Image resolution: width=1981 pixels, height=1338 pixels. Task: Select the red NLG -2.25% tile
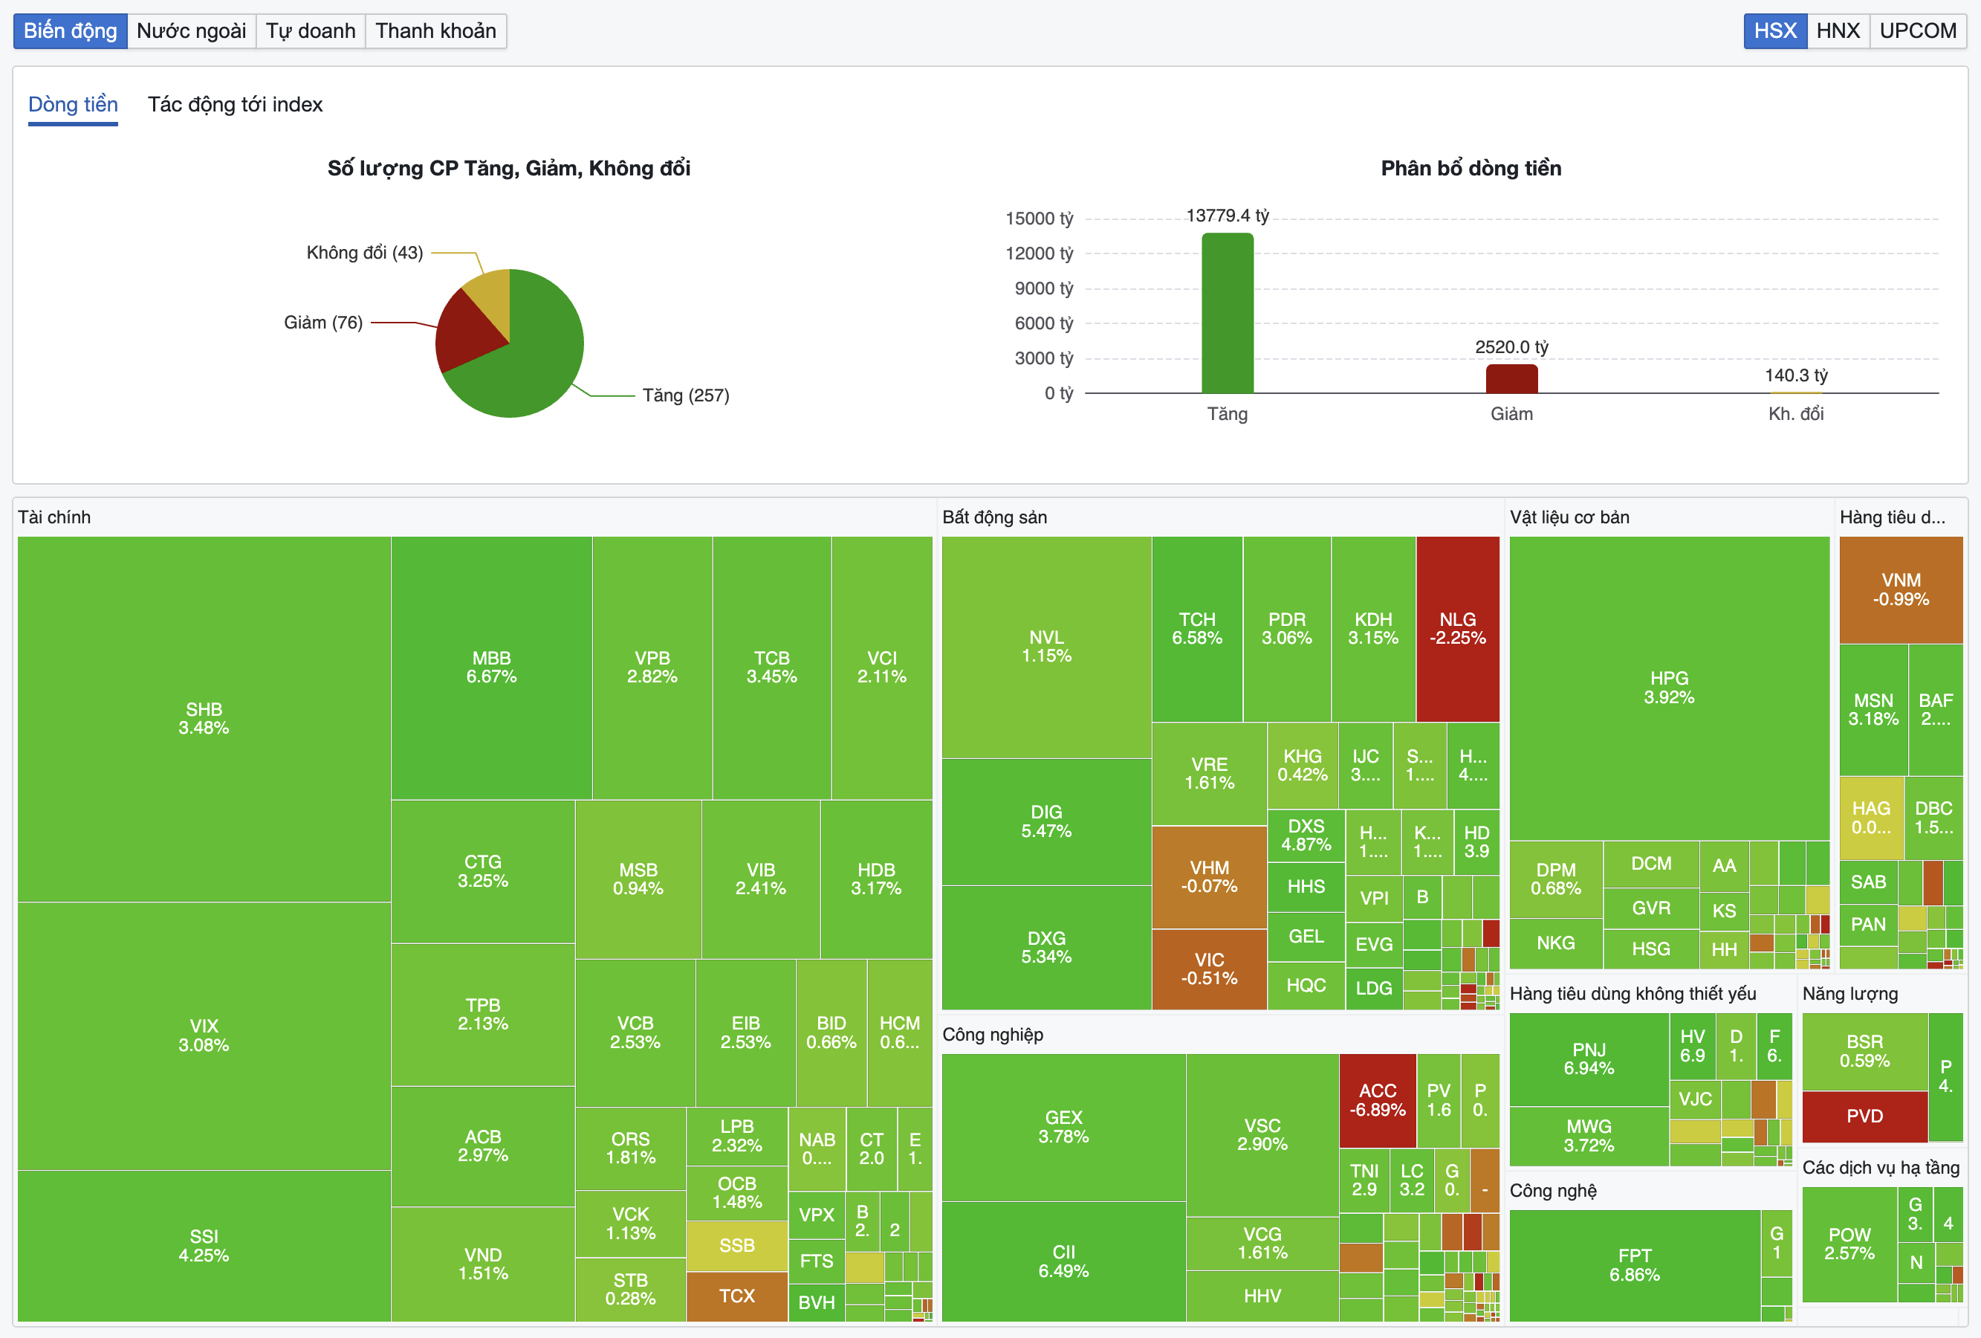pyautogui.click(x=1458, y=630)
